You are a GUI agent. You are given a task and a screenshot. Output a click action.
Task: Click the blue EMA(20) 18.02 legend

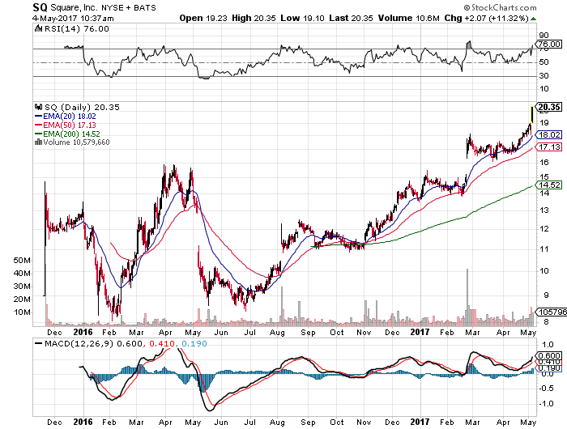click(66, 117)
